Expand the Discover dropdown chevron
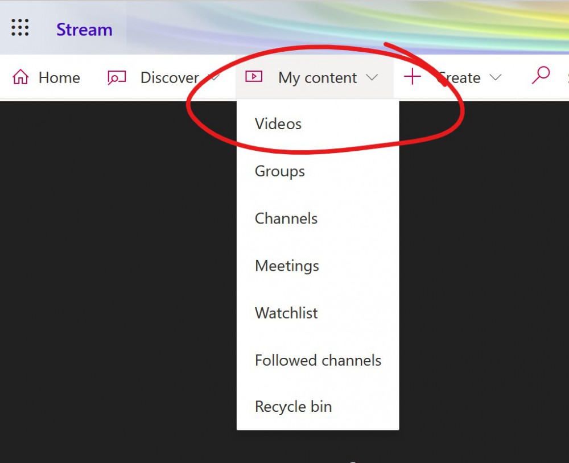Viewport: 569px width, 463px height. (x=215, y=78)
